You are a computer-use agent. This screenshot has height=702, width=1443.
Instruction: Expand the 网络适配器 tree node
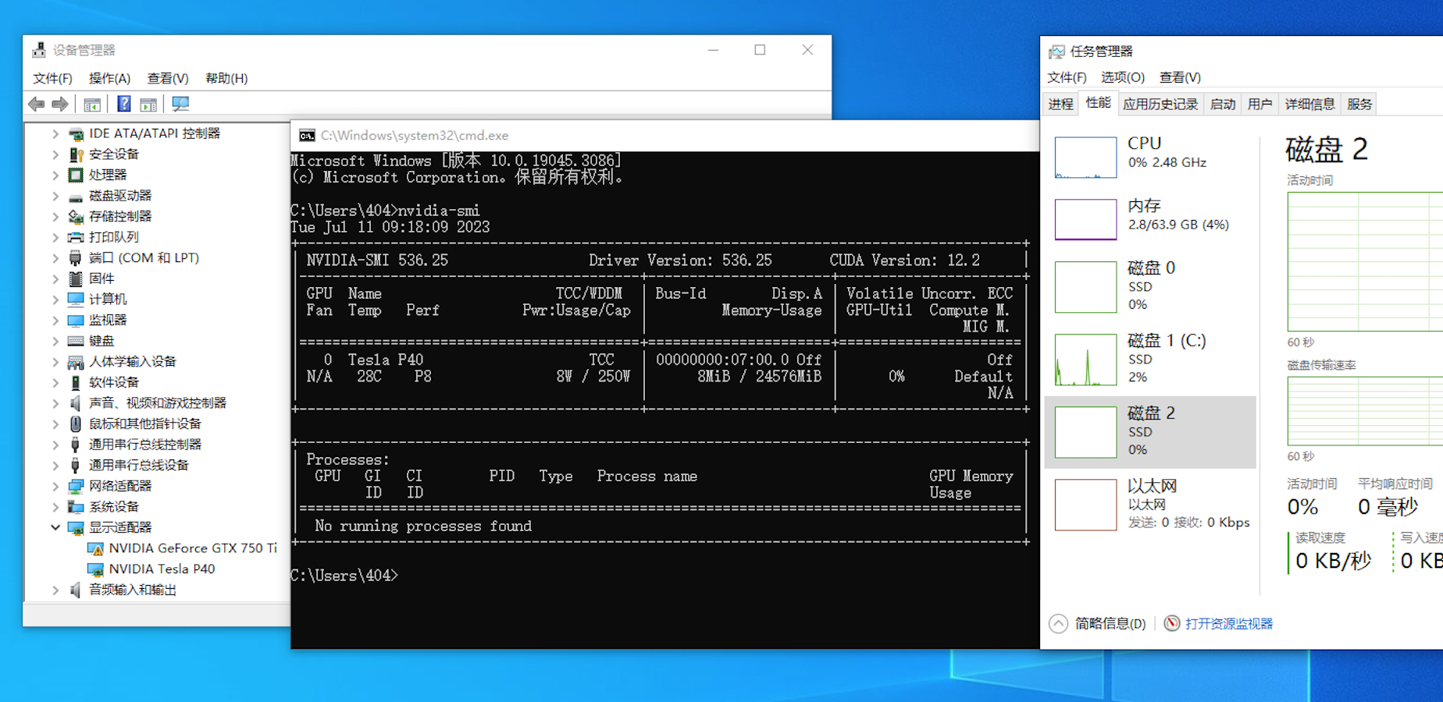click(55, 486)
